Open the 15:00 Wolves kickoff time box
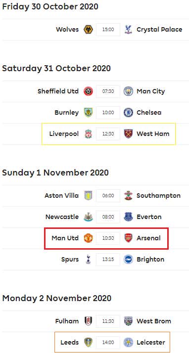189x353 pixels. tap(108, 30)
